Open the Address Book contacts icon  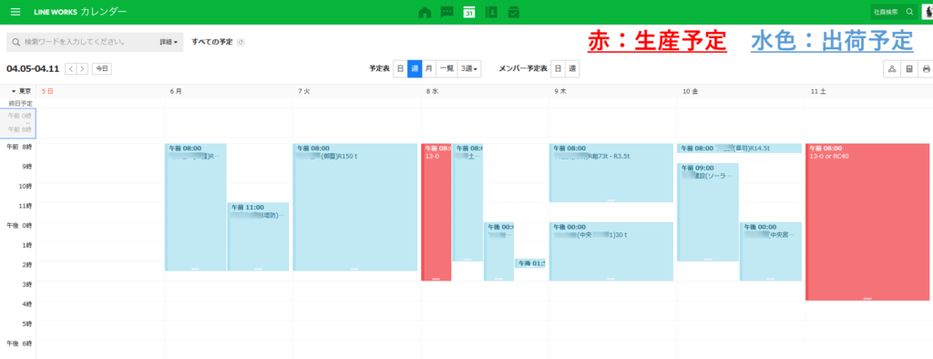click(x=491, y=12)
